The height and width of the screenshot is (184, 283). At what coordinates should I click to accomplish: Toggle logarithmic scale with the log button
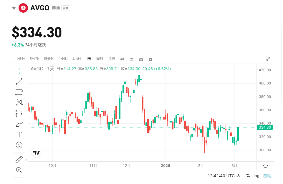(256, 176)
